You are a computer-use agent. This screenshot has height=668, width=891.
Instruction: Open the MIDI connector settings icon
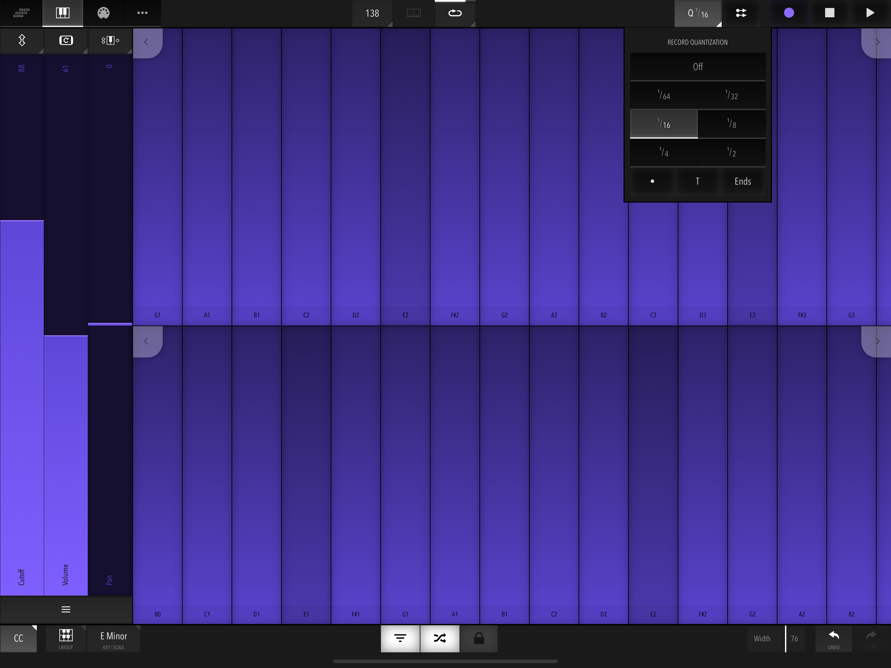[103, 13]
